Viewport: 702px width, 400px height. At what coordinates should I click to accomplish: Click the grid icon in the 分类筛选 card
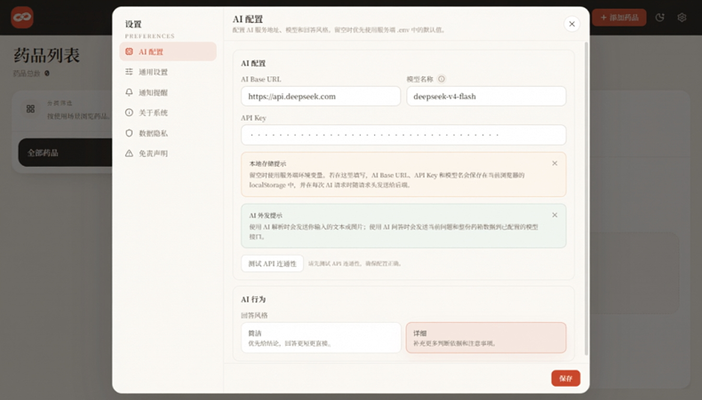30,108
